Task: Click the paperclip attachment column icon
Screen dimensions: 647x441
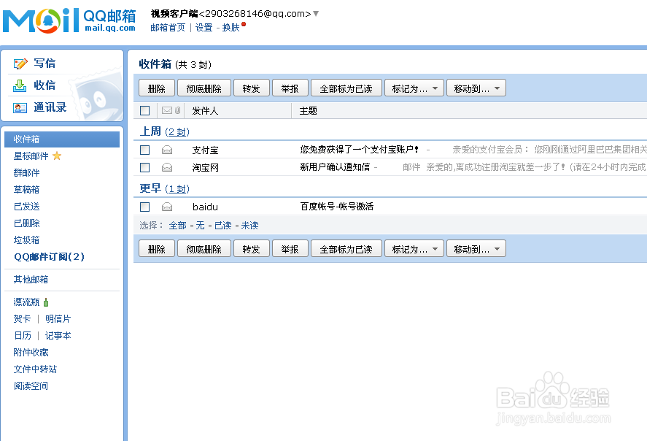Action: 177,110
